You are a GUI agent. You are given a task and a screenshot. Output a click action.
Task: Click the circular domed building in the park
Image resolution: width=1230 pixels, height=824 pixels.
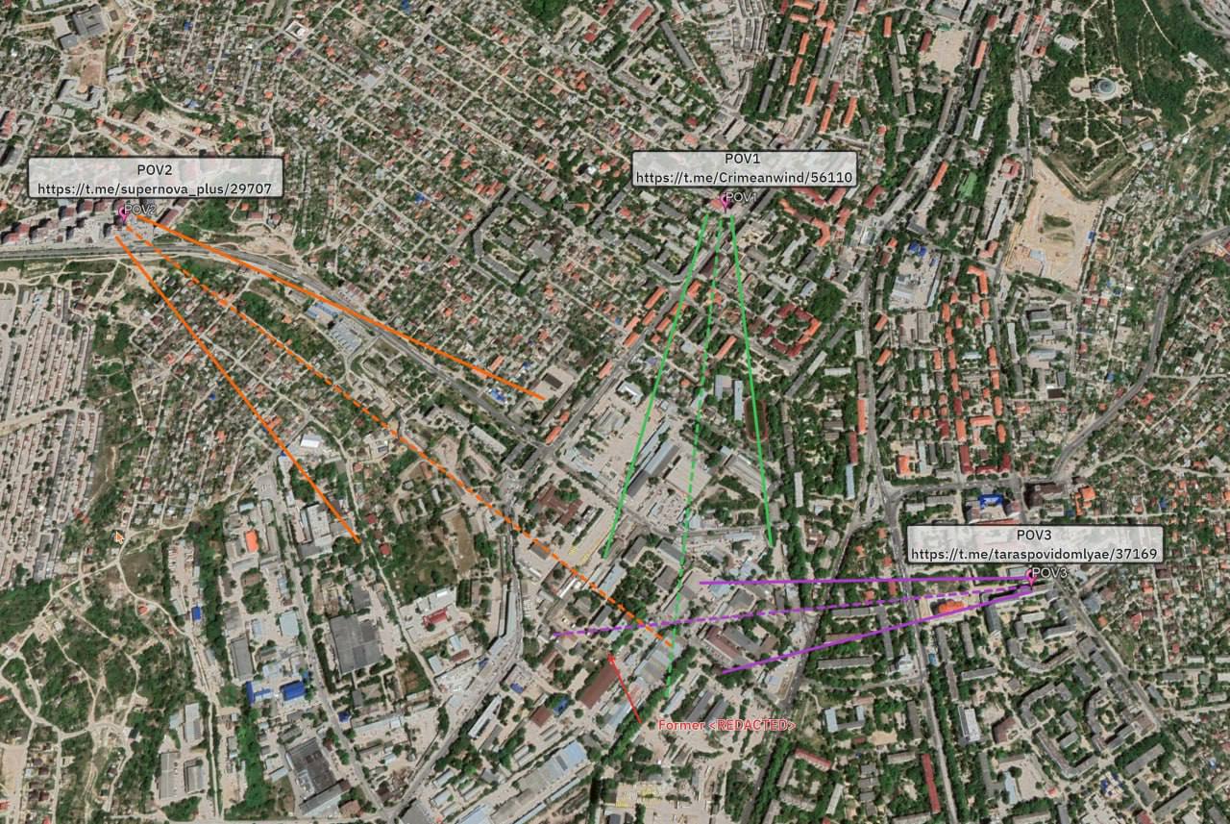[1102, 87]
